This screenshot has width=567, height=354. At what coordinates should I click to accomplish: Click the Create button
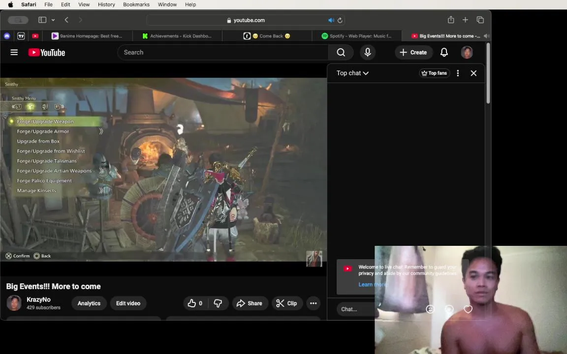click(413, 53)
